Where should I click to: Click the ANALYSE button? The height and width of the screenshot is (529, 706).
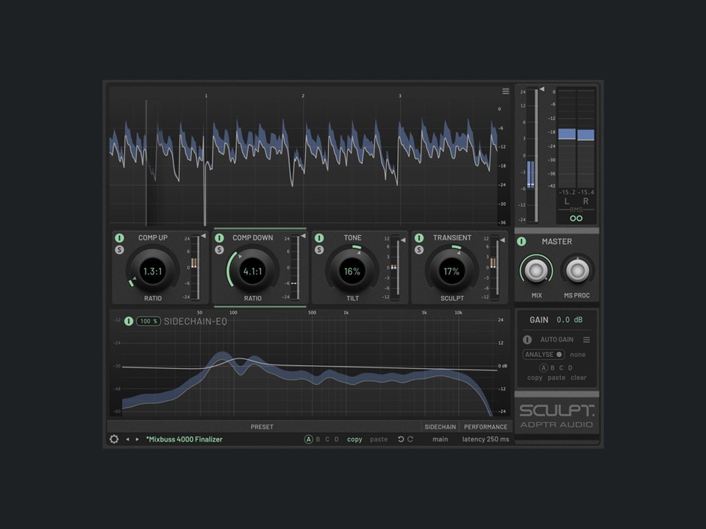[543, 354]
